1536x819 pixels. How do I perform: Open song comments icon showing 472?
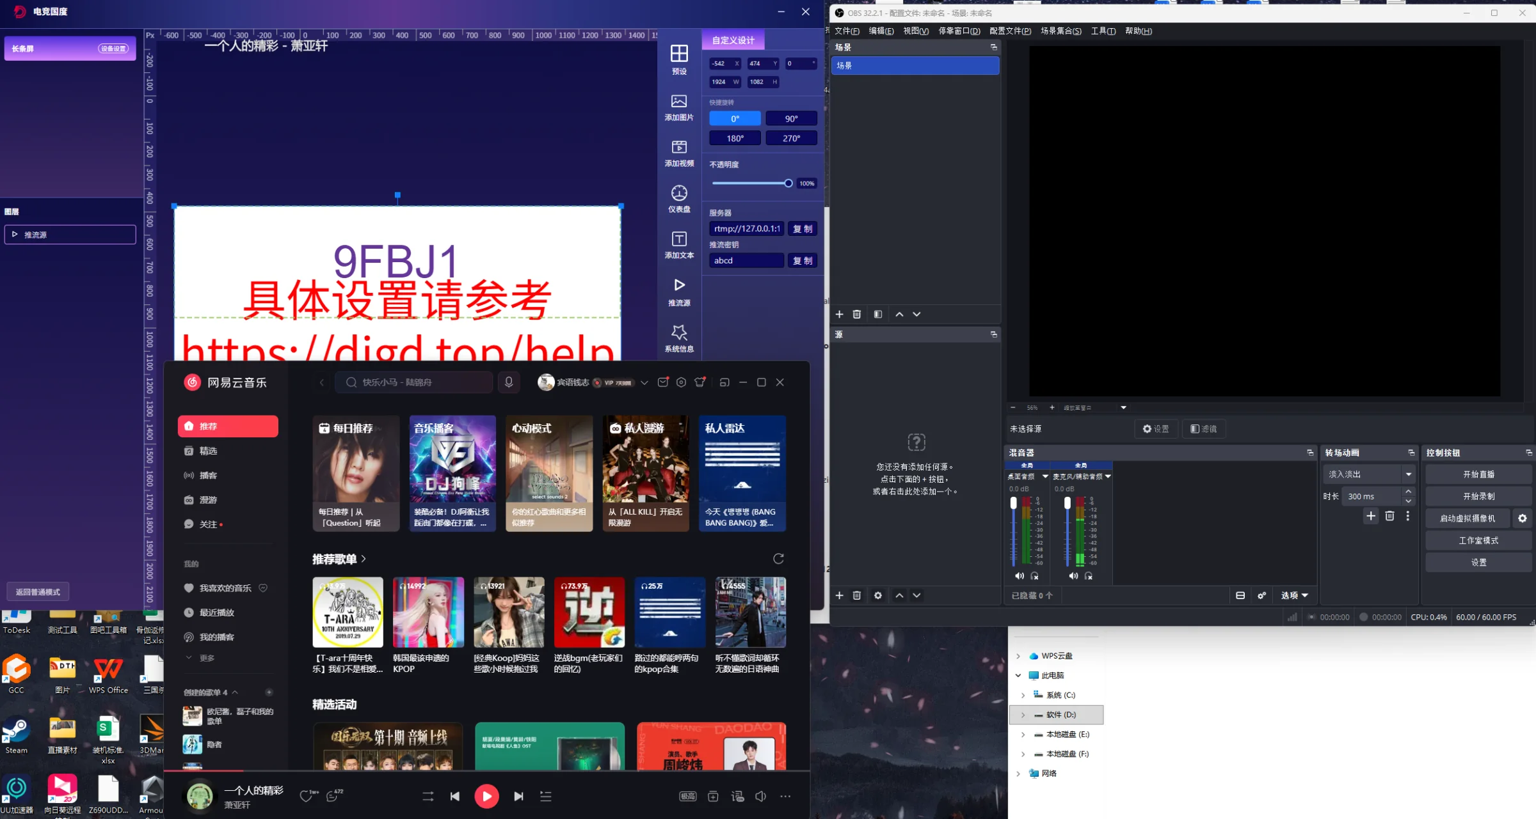(x=333, y=796)
